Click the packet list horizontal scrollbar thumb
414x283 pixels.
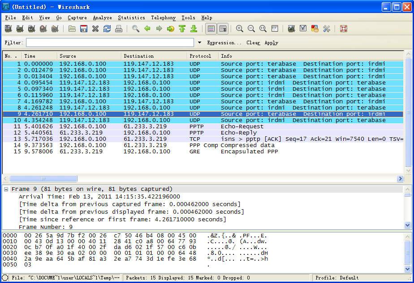coord(43,179)
